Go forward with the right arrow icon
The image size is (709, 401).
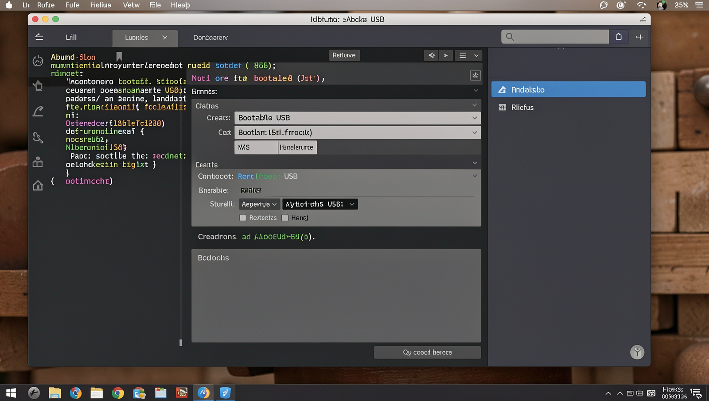(x=446, y=55)
